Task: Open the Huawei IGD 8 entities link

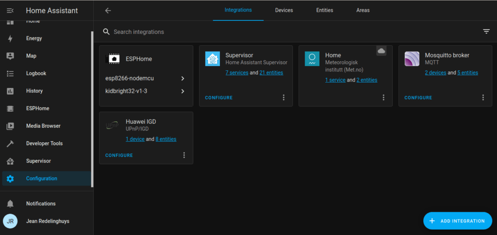Action: click(166, 139)
